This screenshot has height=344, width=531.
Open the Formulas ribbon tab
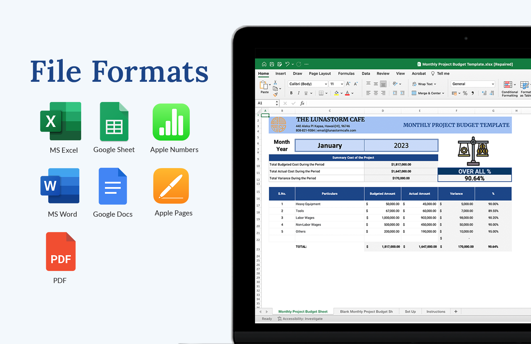tap(346, 73)
